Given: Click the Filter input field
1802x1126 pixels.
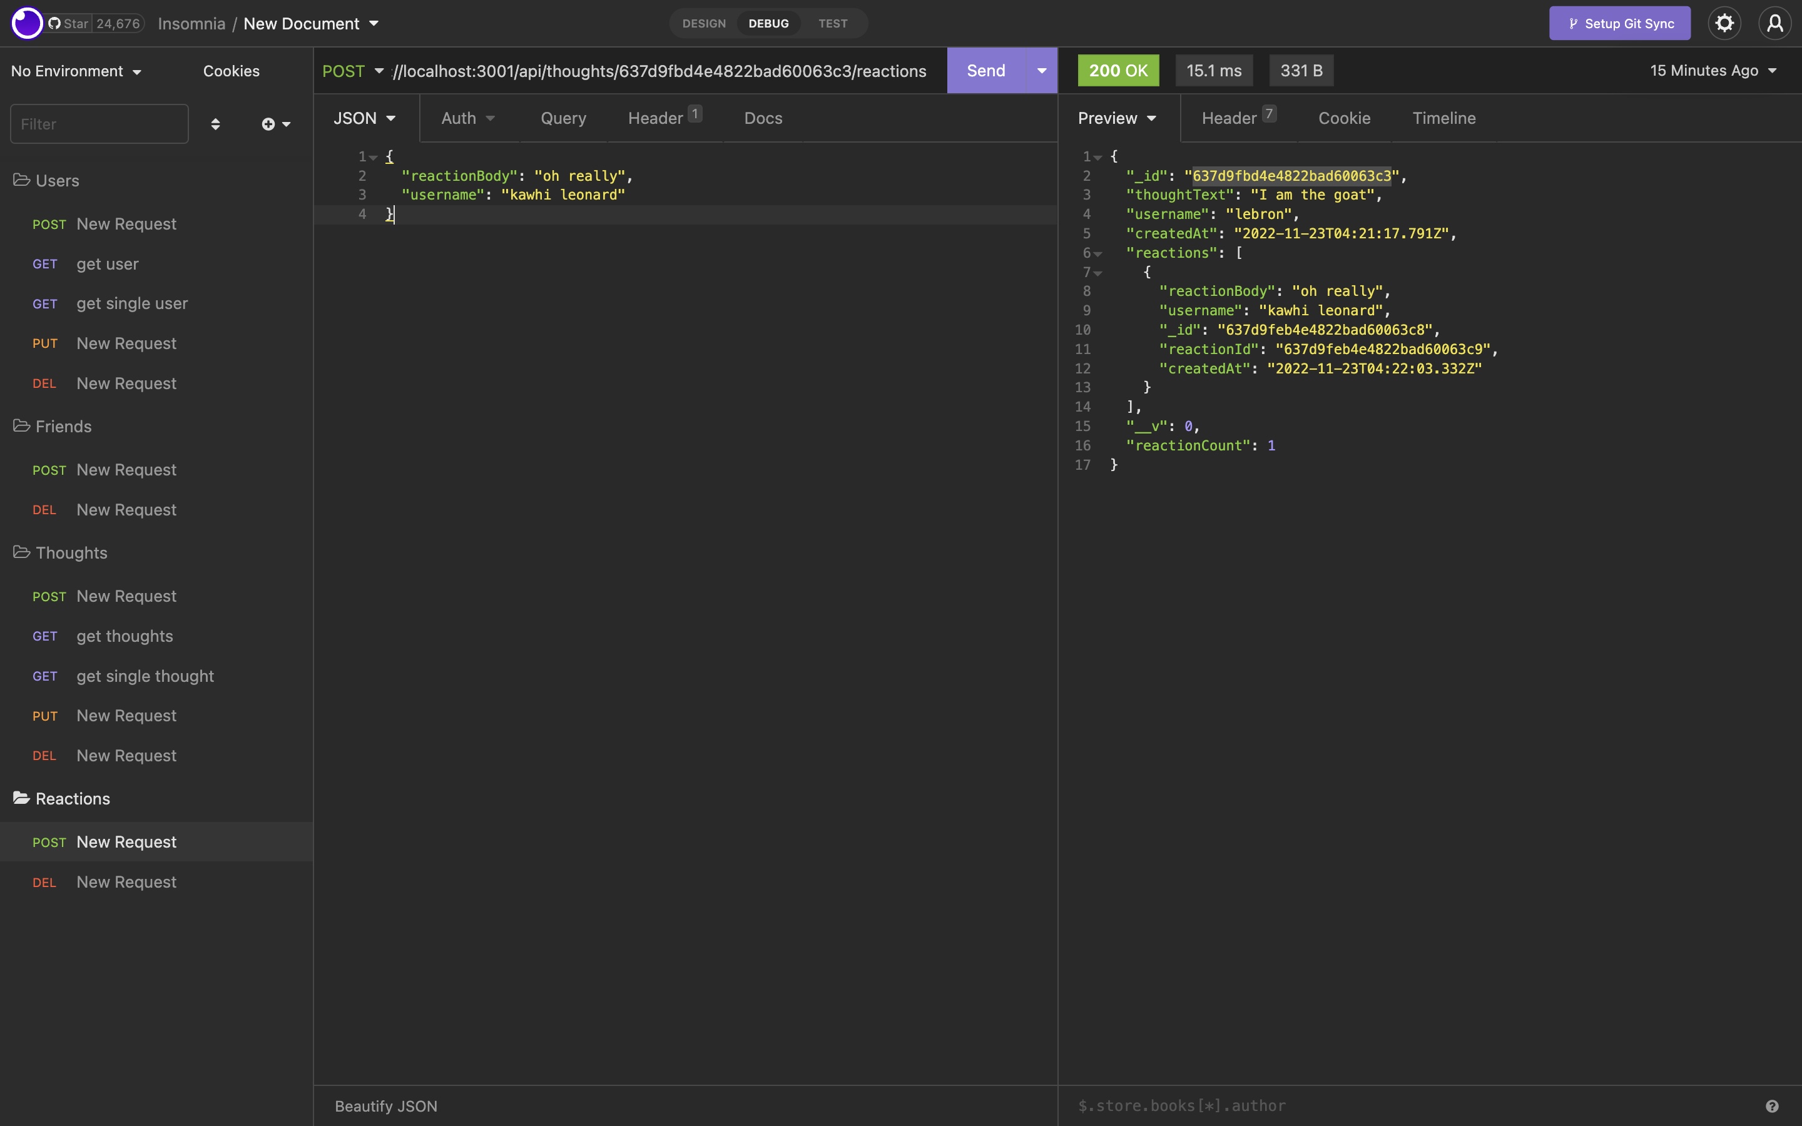Looking at the screenshot, I should (x=99, y=124).
